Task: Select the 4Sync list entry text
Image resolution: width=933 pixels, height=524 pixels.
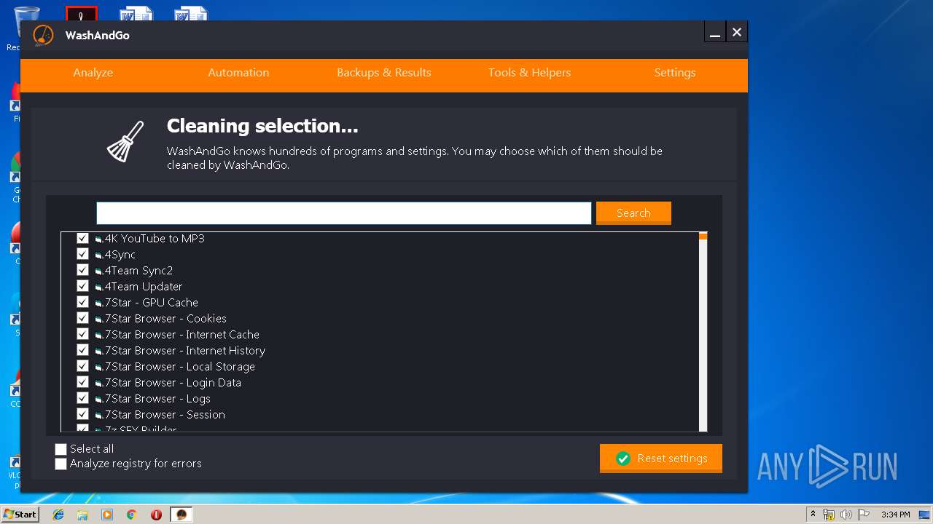Action: pyautogui.click(x=120, y=254)
